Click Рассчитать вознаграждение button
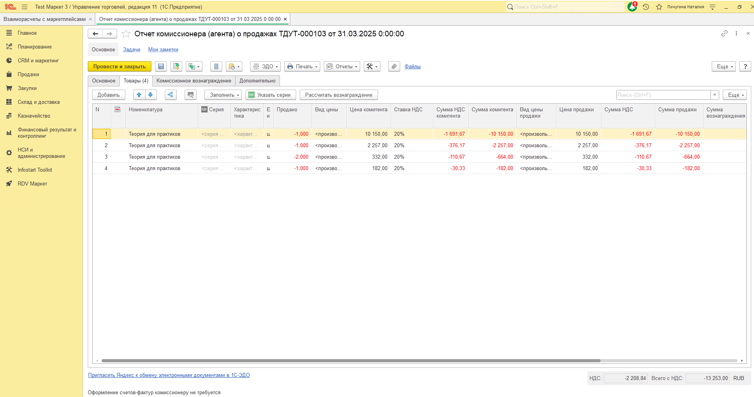Viewport: 754px width, 397px height. coord(338,95)
